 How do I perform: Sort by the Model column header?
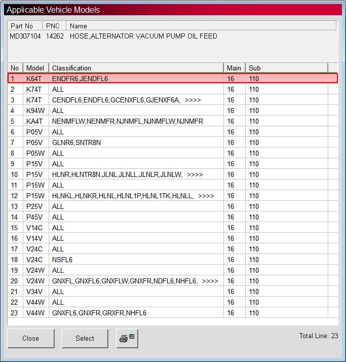point(36,68)
